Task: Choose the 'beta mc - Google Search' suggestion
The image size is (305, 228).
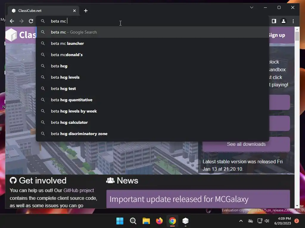Action: tap(152, 32)
